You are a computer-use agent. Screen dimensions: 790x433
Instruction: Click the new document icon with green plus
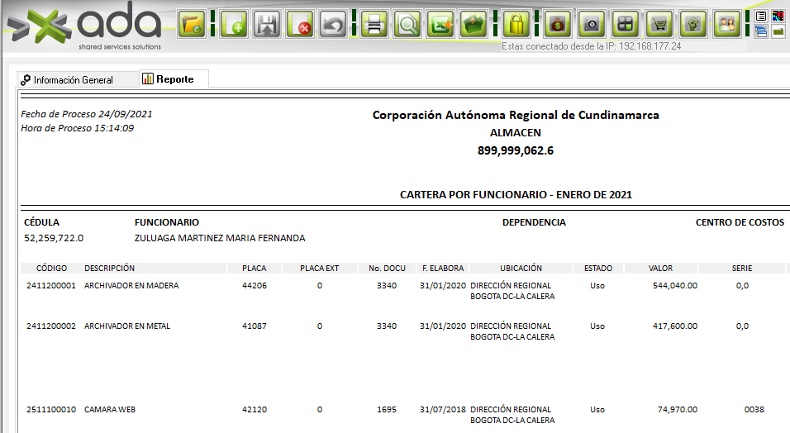[235, 24]
